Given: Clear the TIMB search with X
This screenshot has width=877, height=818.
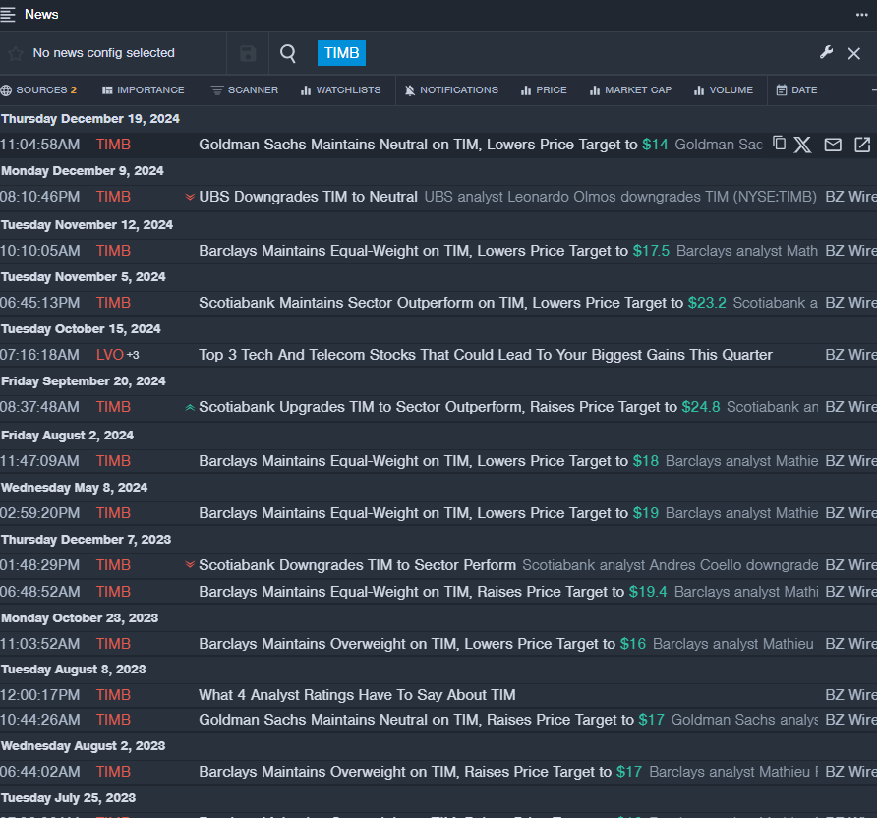Looking at the screenshot, I should (854, 53).
